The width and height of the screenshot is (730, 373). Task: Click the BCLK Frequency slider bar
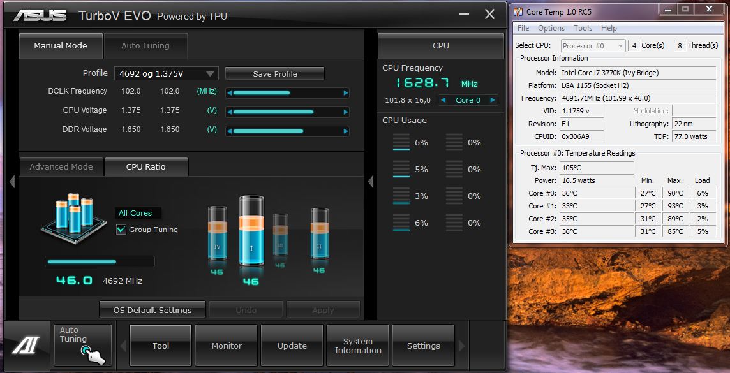click(288, 93)
